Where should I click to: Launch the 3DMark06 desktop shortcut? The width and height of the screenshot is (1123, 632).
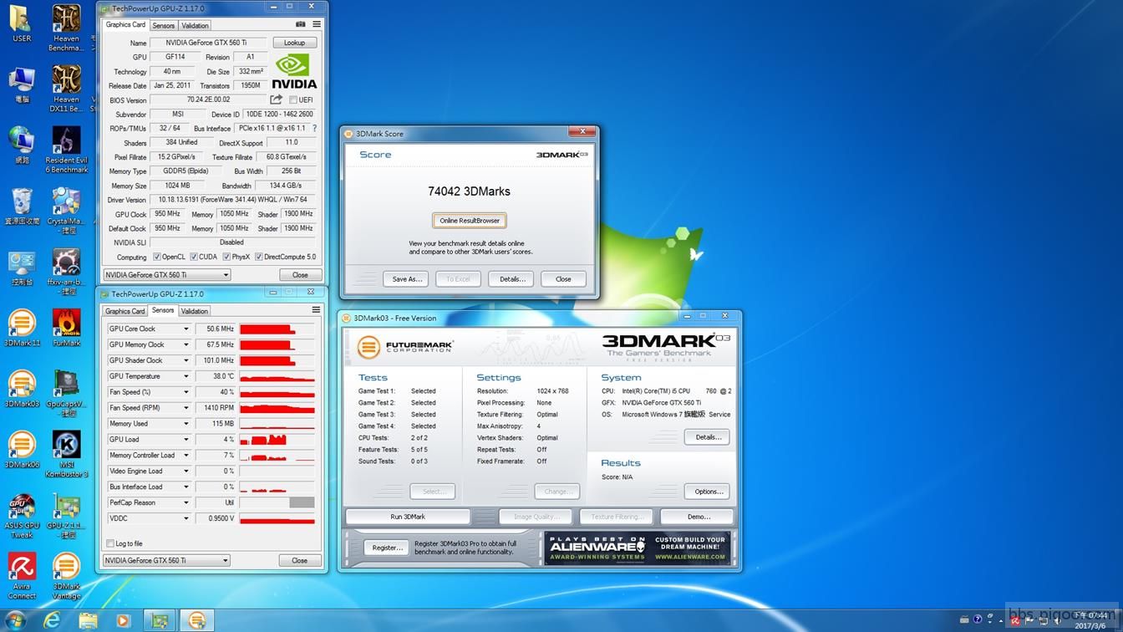pyautogui.click(x=22, y=450)
